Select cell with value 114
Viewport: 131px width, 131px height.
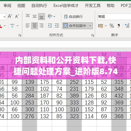(89, 116)
